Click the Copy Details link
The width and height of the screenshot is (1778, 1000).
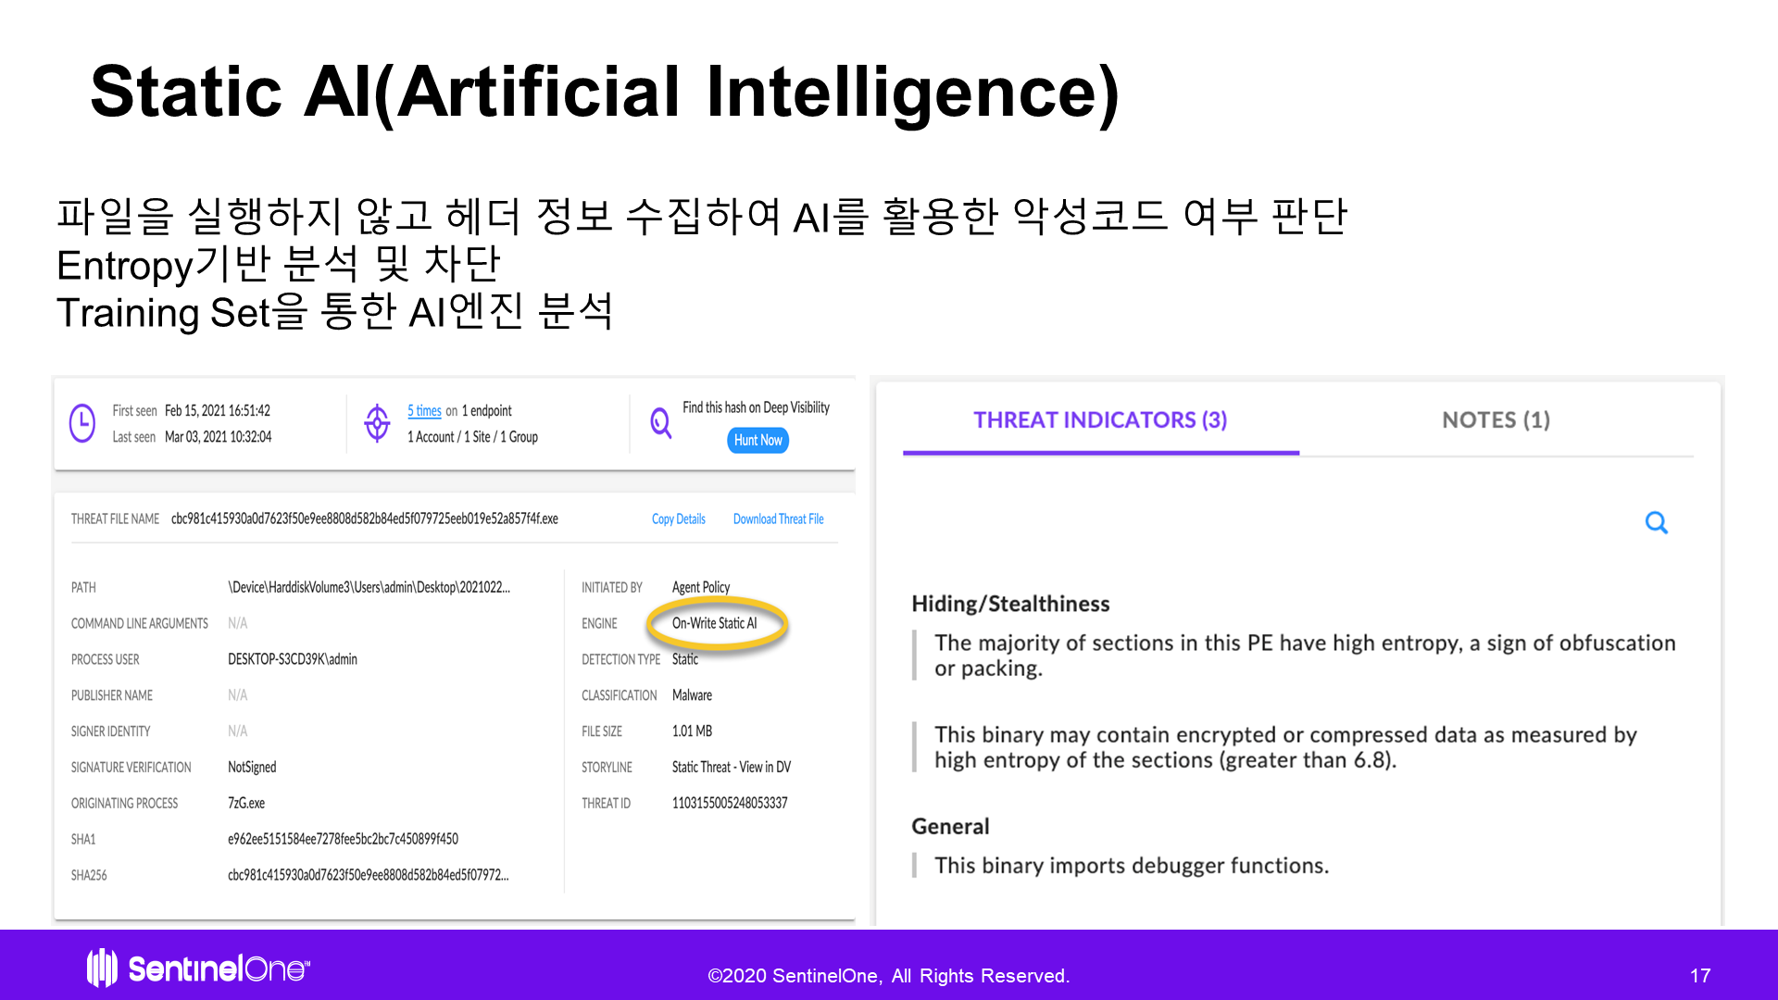678,519
